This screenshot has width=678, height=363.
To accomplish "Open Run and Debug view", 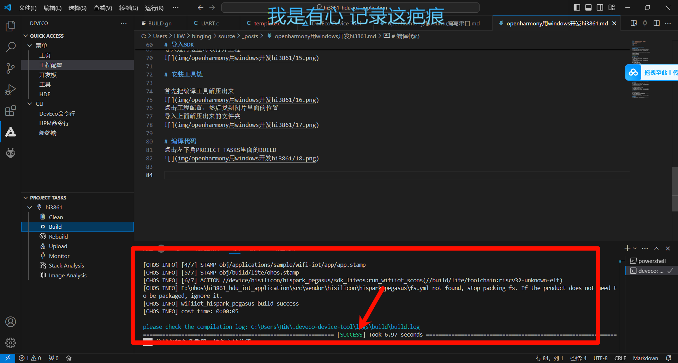I will click(11, 90).
